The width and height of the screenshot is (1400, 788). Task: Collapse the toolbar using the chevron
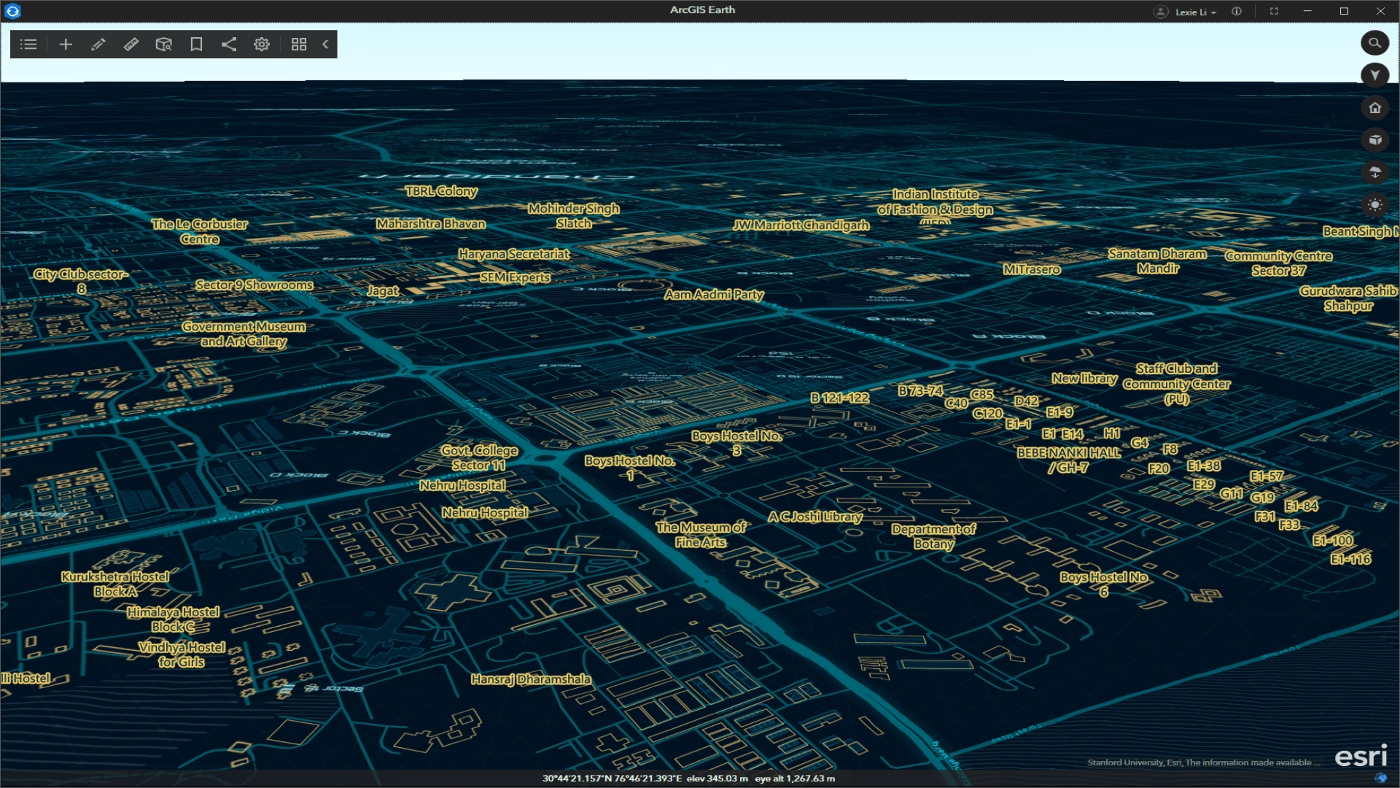pyautogui.click(x=325, y=44)
